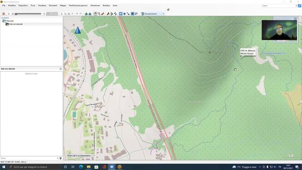
Task: Click the Windows Start button
Action: pos(4,167)
